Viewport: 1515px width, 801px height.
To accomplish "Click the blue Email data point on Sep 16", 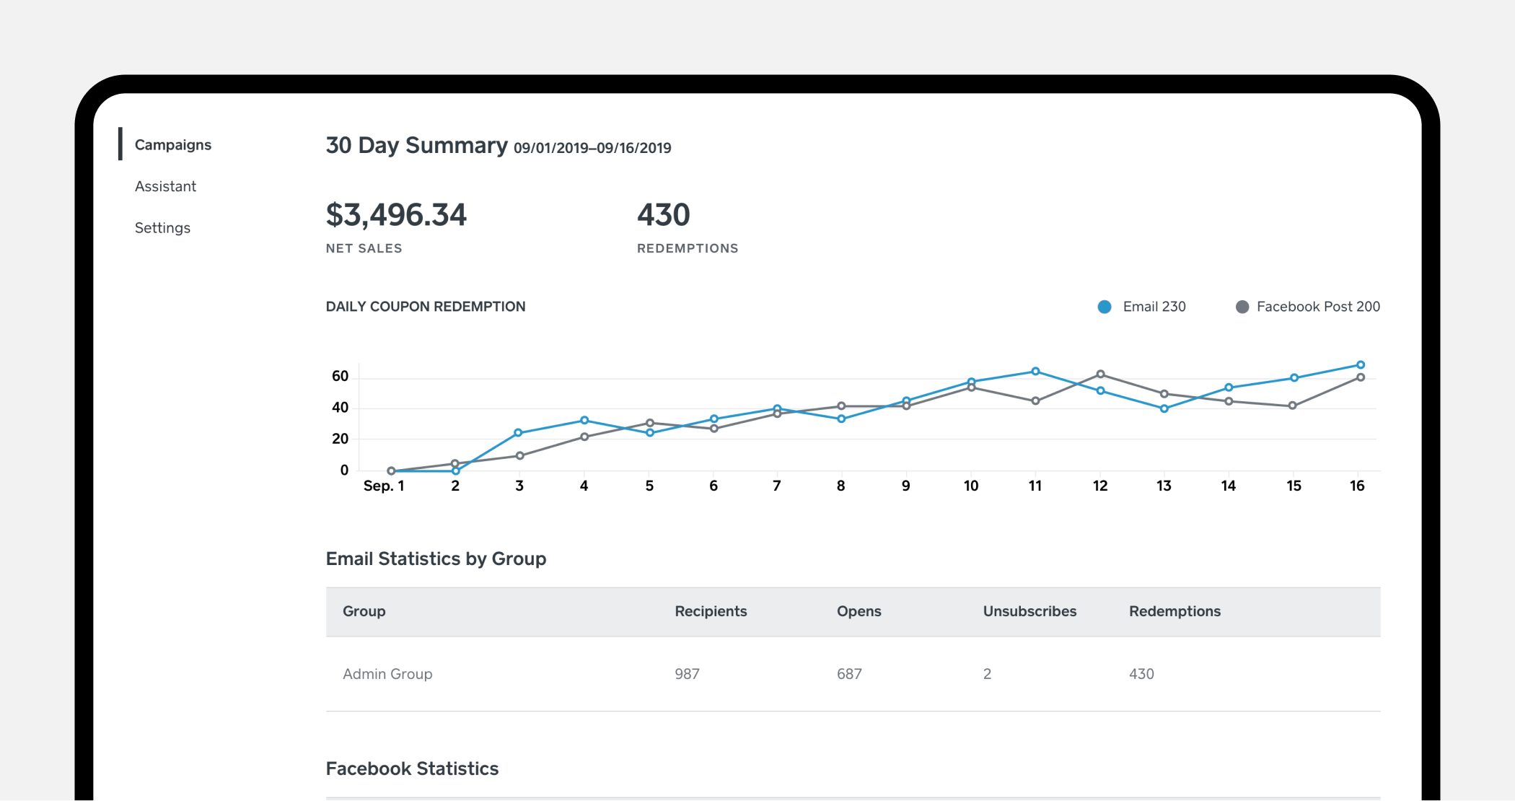I will (1361, 365).
